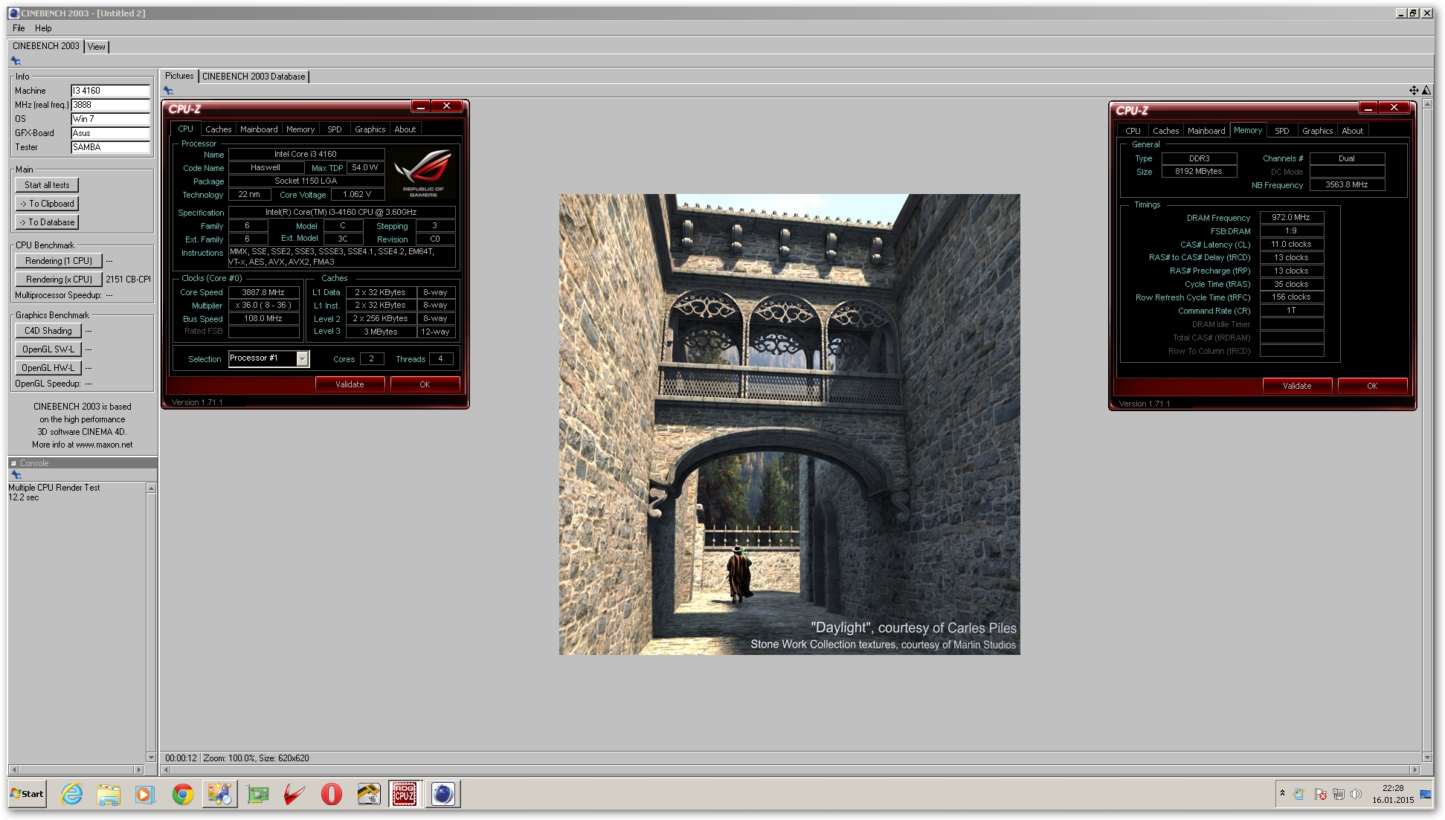Click the To Database button
The height and width of the screenshot is (820, 1445).
(x=47, y=222)
